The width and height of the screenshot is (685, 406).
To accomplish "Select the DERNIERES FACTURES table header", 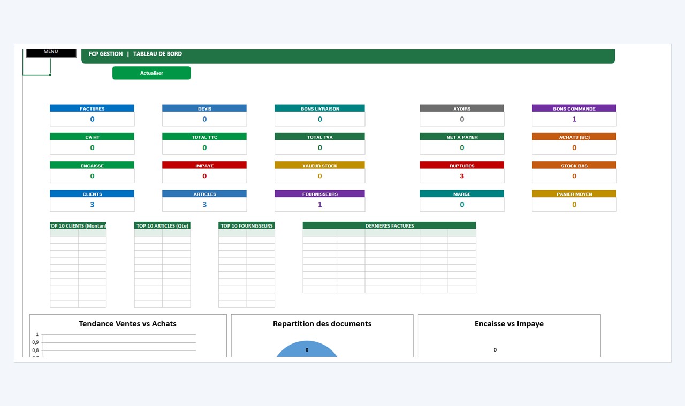I will pos(389,225).
